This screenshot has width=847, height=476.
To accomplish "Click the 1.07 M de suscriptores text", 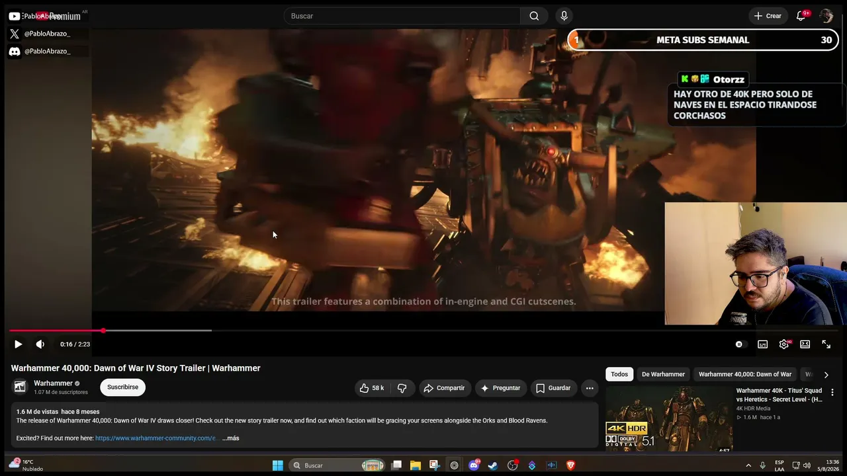I will tap(61, 392).
